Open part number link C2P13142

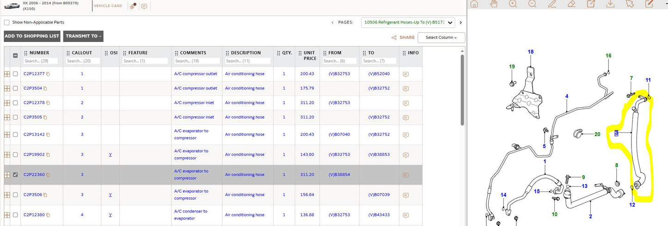(x=34, y=135)
